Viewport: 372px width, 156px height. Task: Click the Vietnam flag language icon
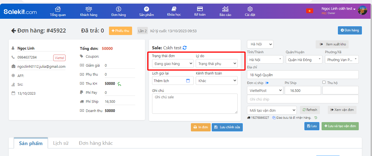(309, 11)
